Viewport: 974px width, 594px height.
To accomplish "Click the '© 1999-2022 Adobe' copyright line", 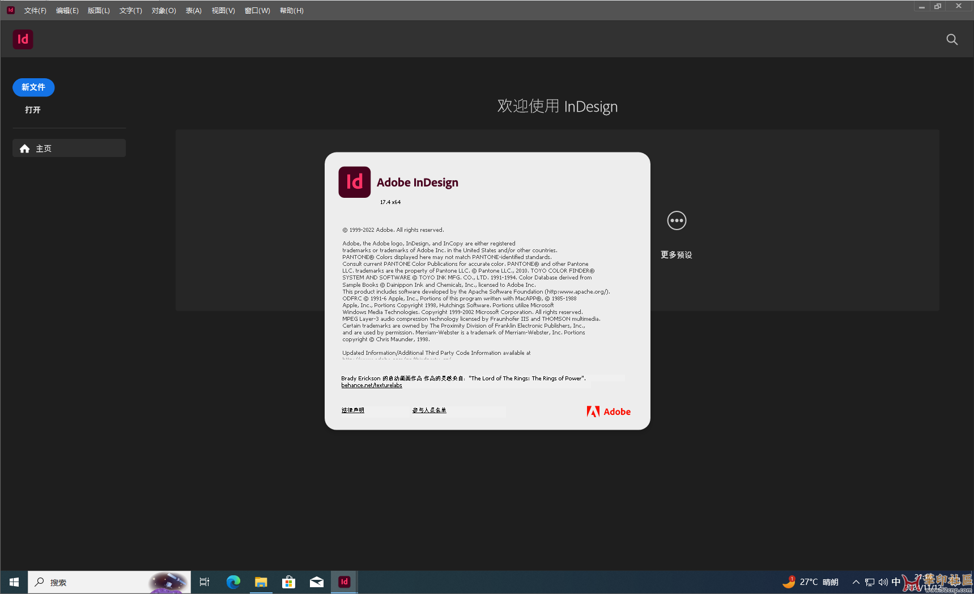I will point(393,230).
